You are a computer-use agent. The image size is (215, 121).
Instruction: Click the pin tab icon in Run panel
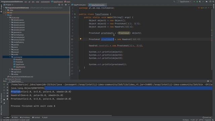[4, 103]
